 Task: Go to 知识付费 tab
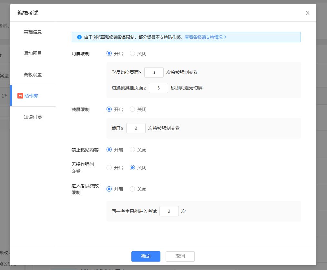pos(33,117)
